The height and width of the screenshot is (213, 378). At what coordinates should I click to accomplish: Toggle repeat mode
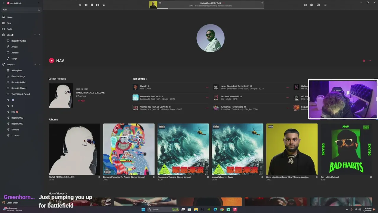104,5
